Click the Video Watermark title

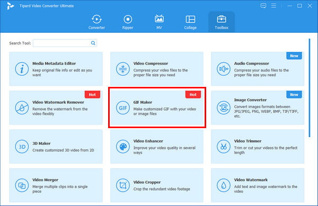(251, 180)
